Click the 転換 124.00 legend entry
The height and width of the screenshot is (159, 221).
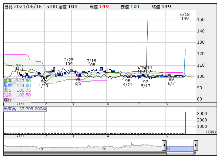click(x=17, y=86)
